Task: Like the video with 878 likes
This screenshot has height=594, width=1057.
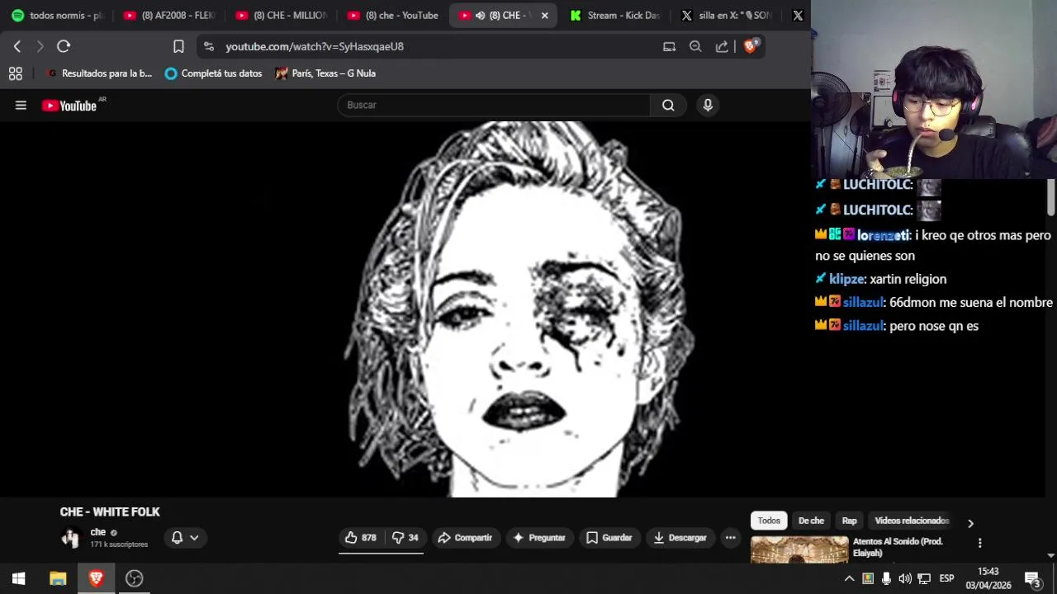Action: tap(360, 538)
